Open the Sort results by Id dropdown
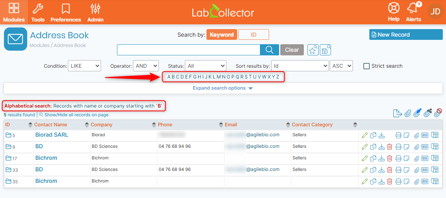 point(300,66)
